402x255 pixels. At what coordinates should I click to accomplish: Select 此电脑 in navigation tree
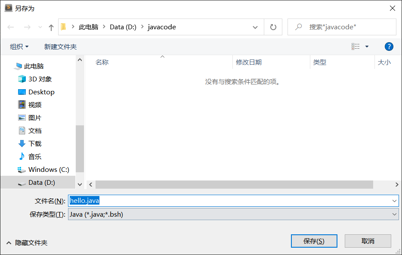click(x=33, y=66)
